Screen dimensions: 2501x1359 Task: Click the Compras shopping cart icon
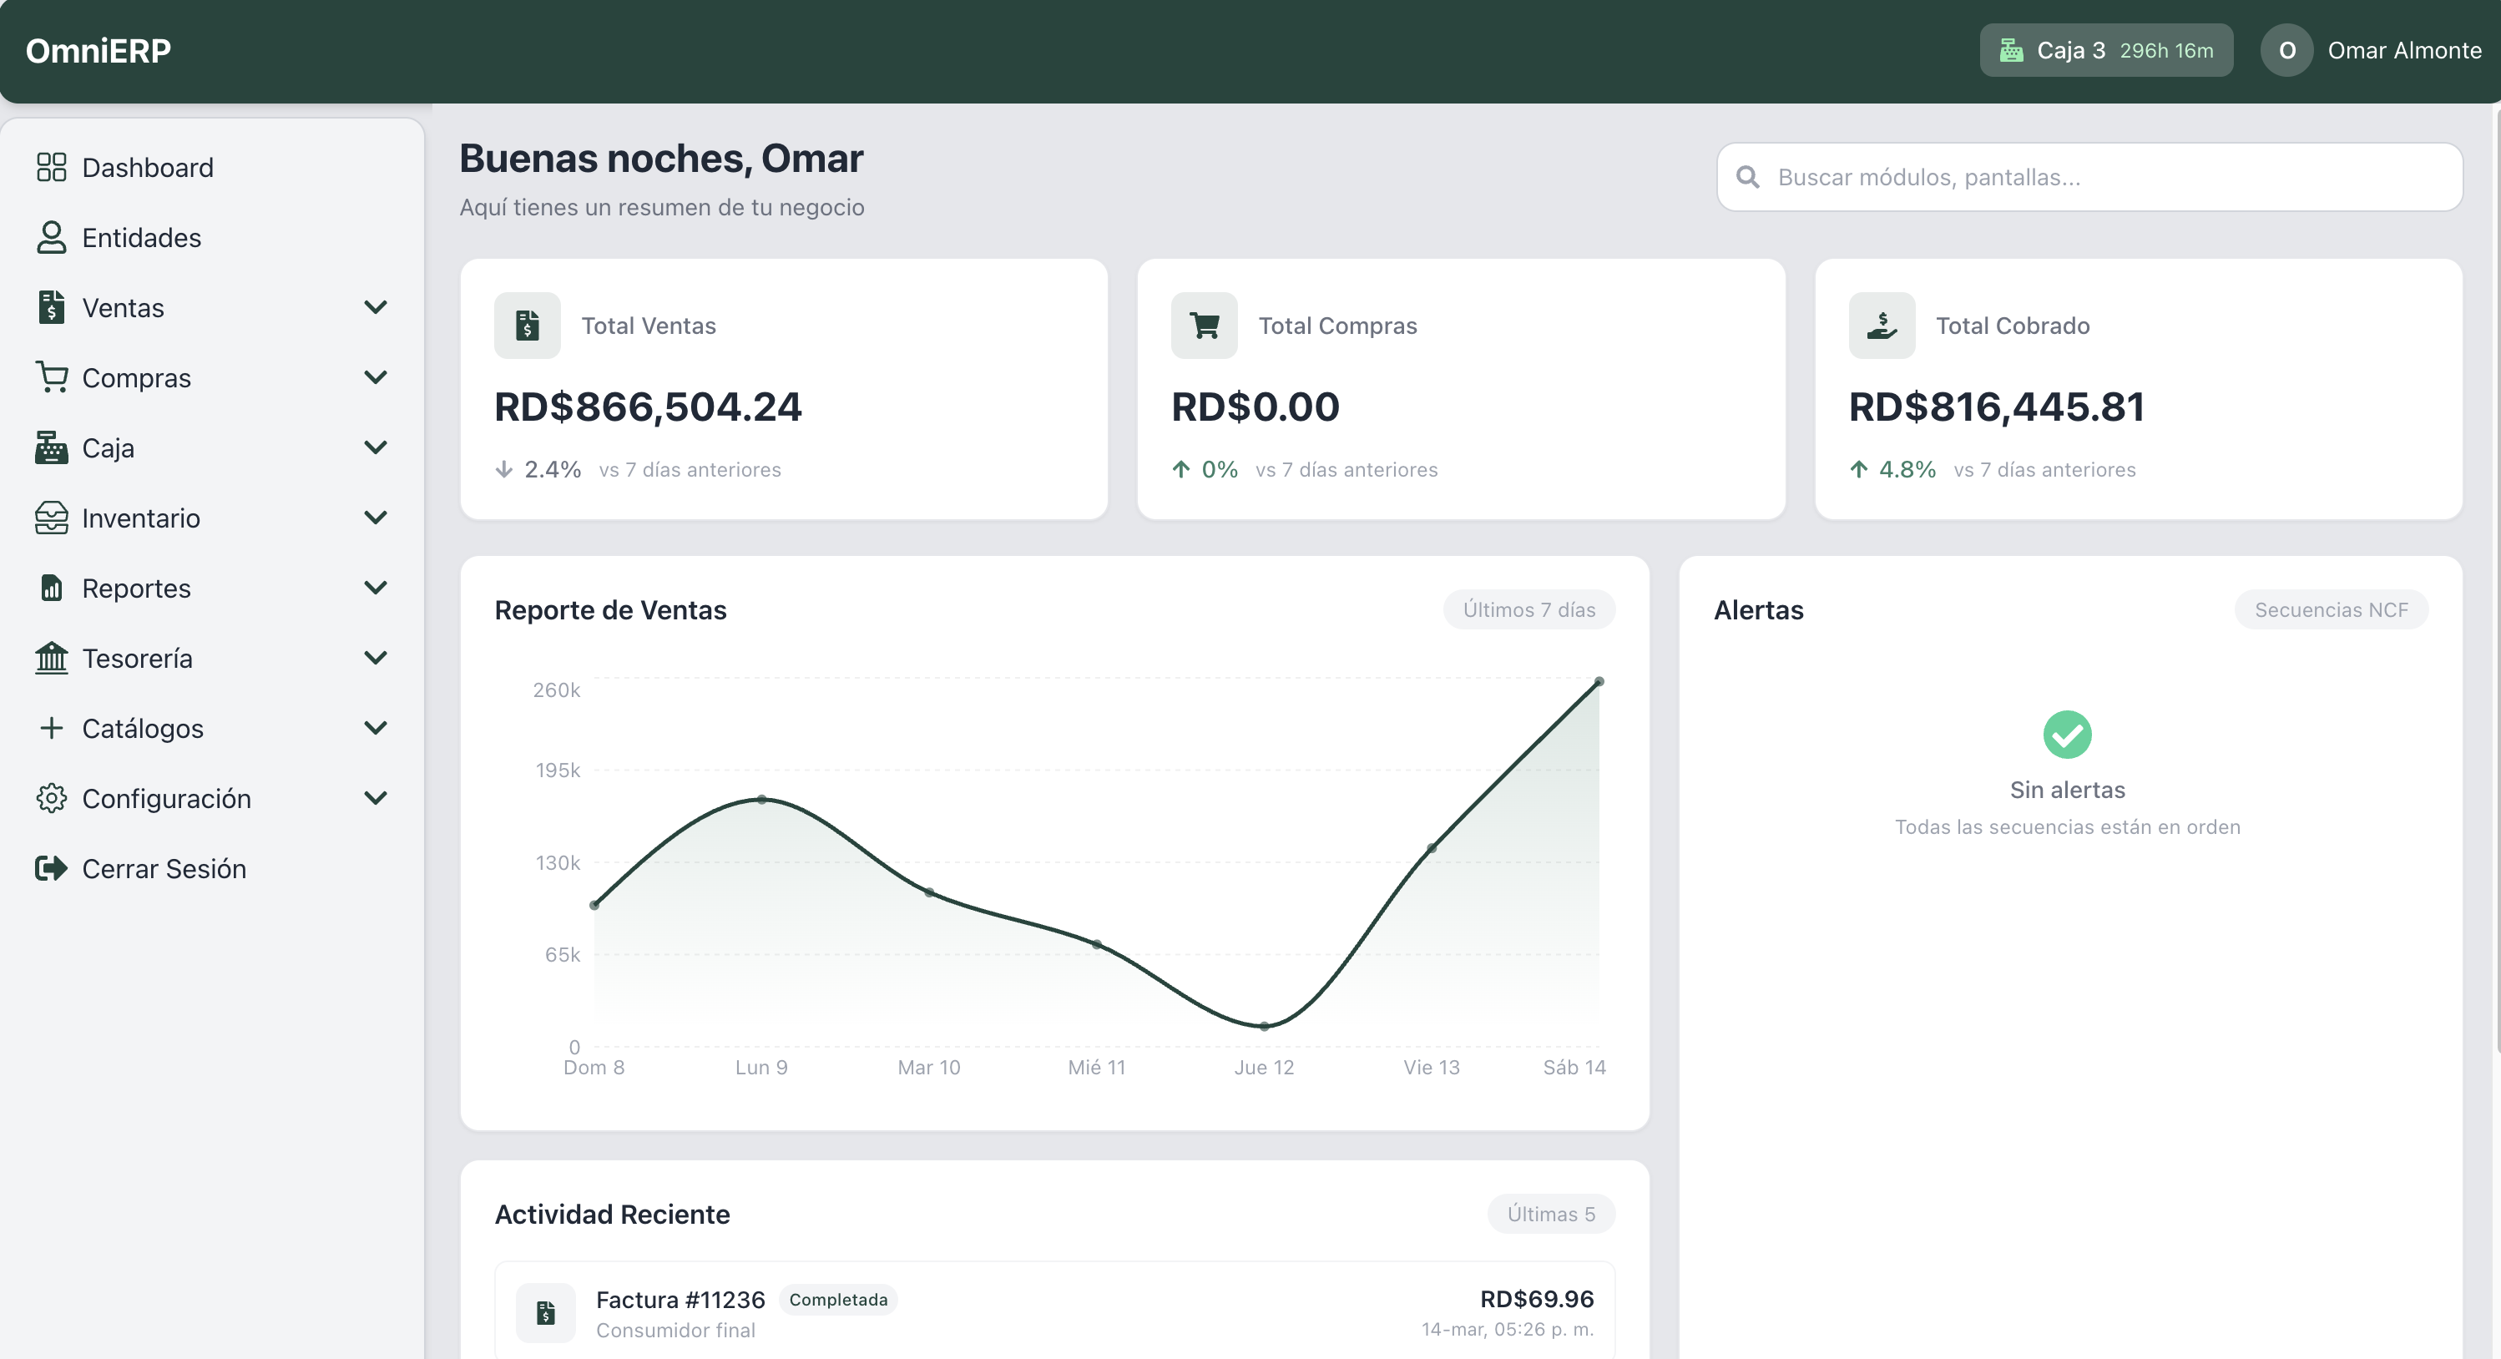pyautogui.click(x=52, y=377)
